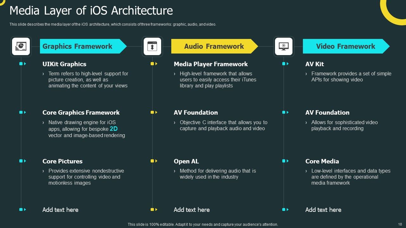The image size is (406, 228).
Task: Click the nondestructive support description
Action: [86, 177]
